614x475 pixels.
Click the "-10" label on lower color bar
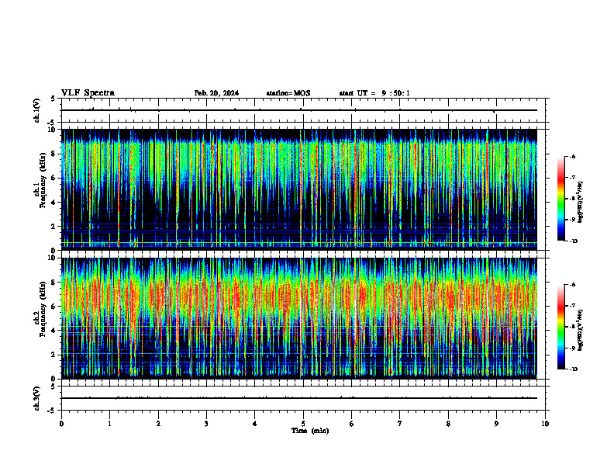(x=573, y=369)
